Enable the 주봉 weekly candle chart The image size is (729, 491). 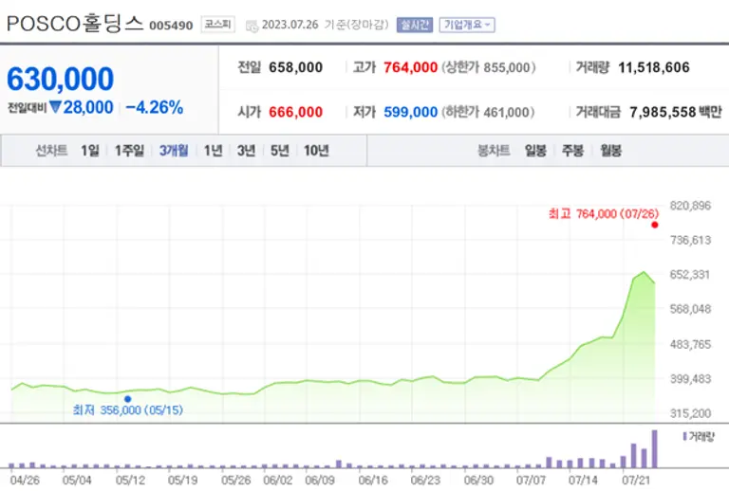(572, 151)
